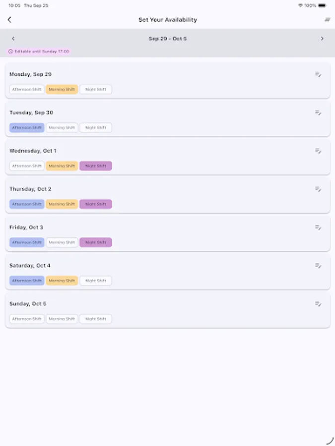The height and width of the screenshot is (446, 335).
Task: Toggle off Night Shift on Wednesday
Action: (x=95, y=166)
